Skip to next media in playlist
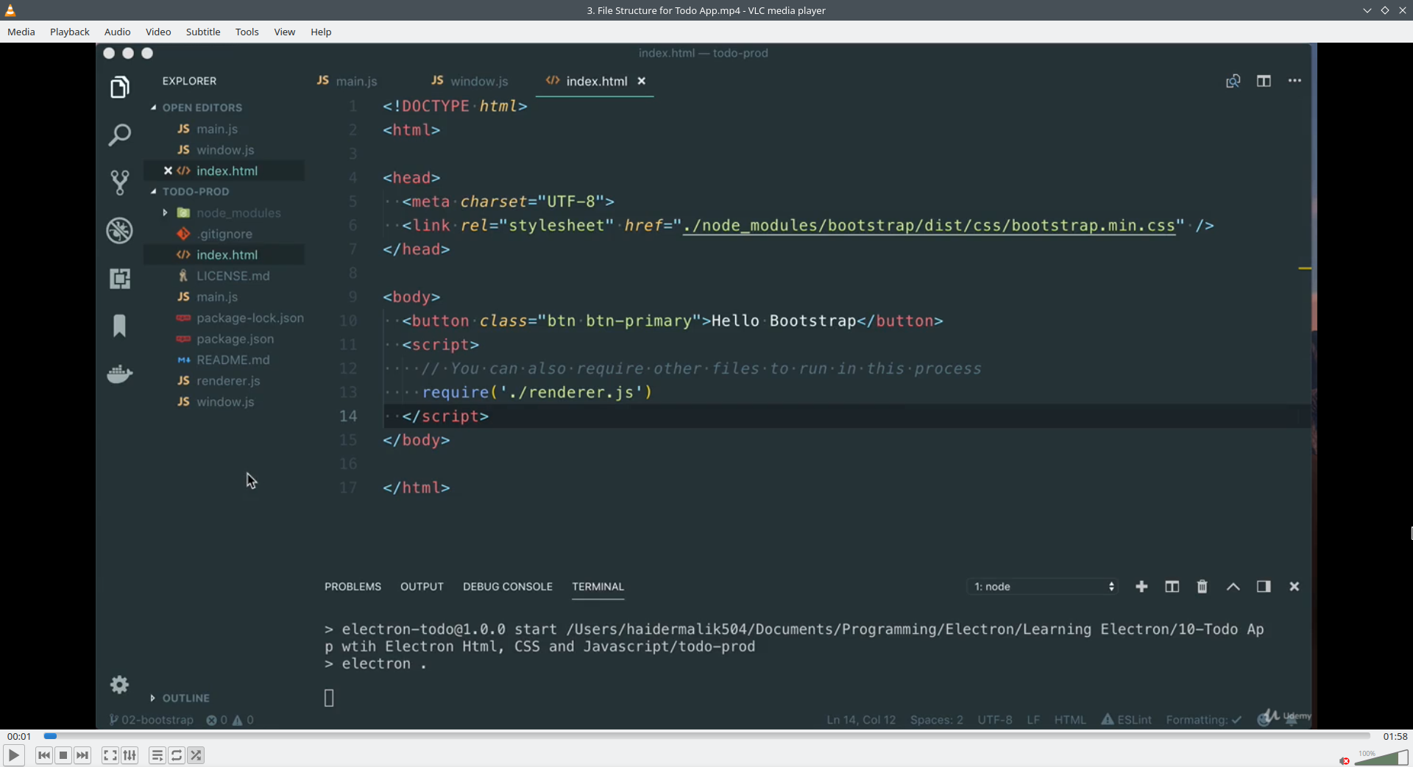The image size is (1413, 767). (82, 755)
